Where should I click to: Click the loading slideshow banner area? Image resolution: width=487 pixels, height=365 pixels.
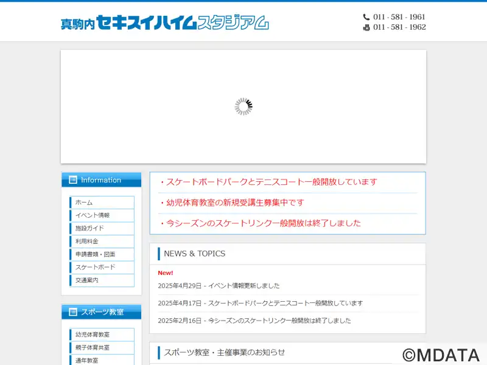[x=243, y=107]
